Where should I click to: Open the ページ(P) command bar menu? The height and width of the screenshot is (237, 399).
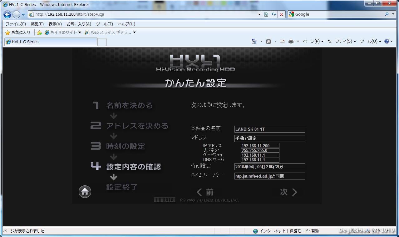(x=313, y=41)
